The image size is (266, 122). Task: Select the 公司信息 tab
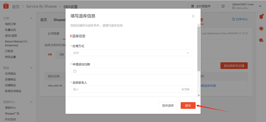53,34
